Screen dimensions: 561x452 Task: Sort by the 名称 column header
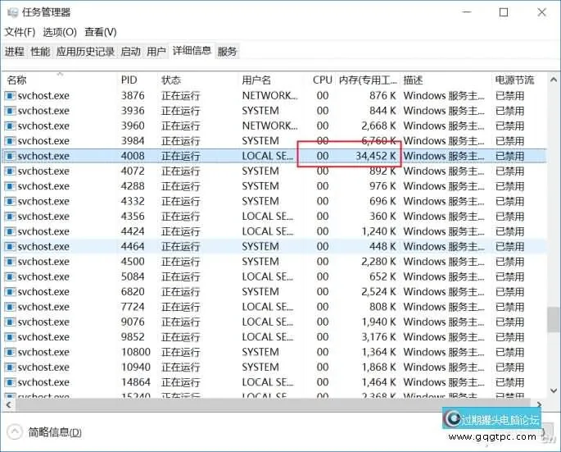click(x=60, y=80)
